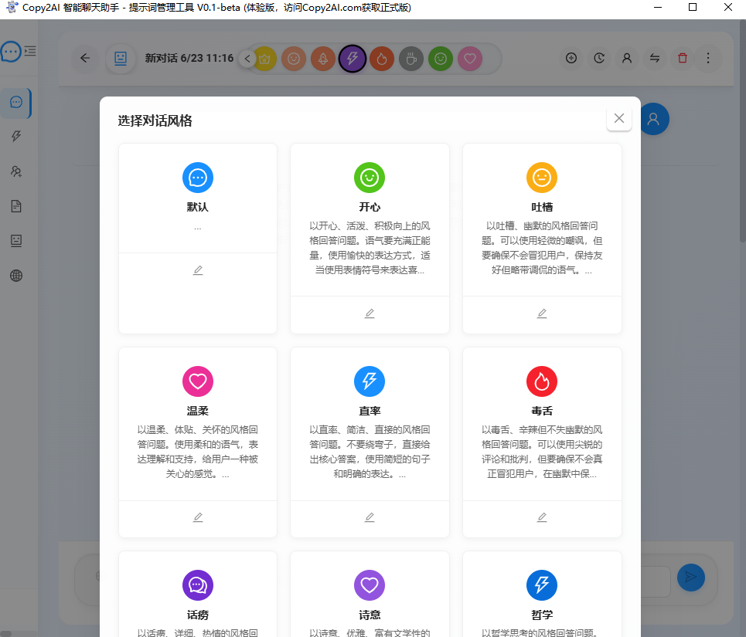Open the 温柔 style edit pencil

(x=198, y=517)
